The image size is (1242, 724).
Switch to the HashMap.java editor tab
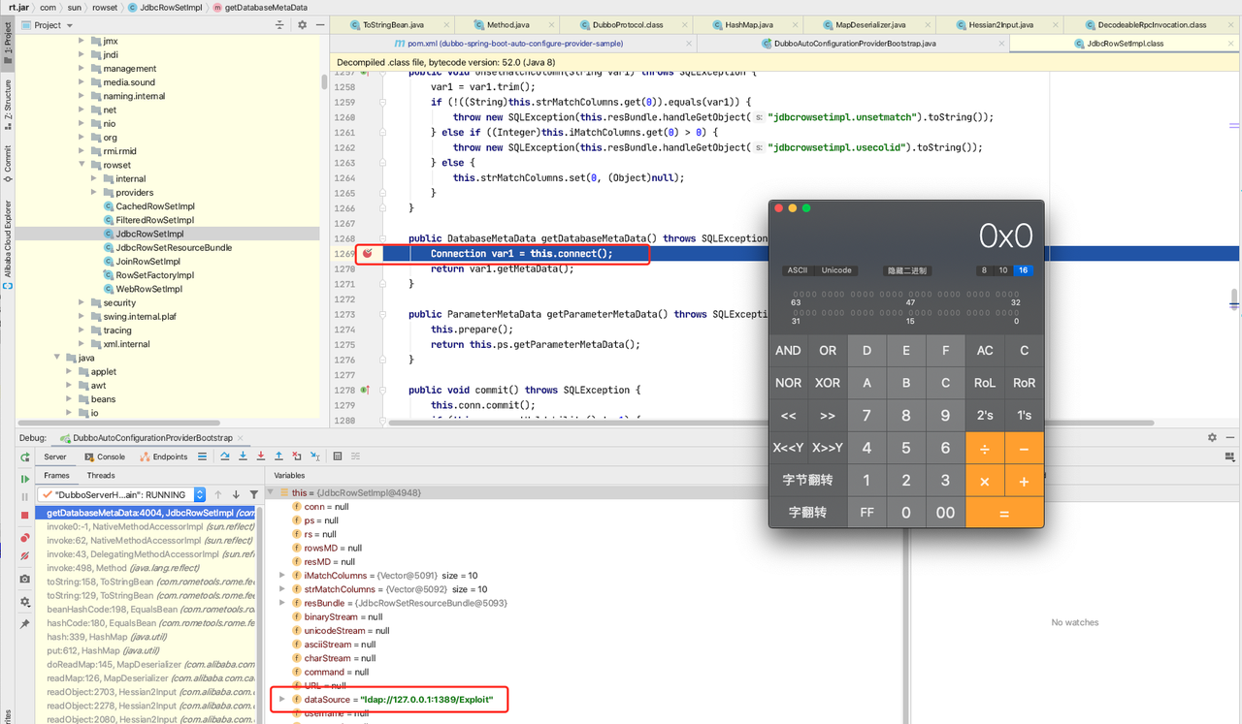tap(748, 24)
